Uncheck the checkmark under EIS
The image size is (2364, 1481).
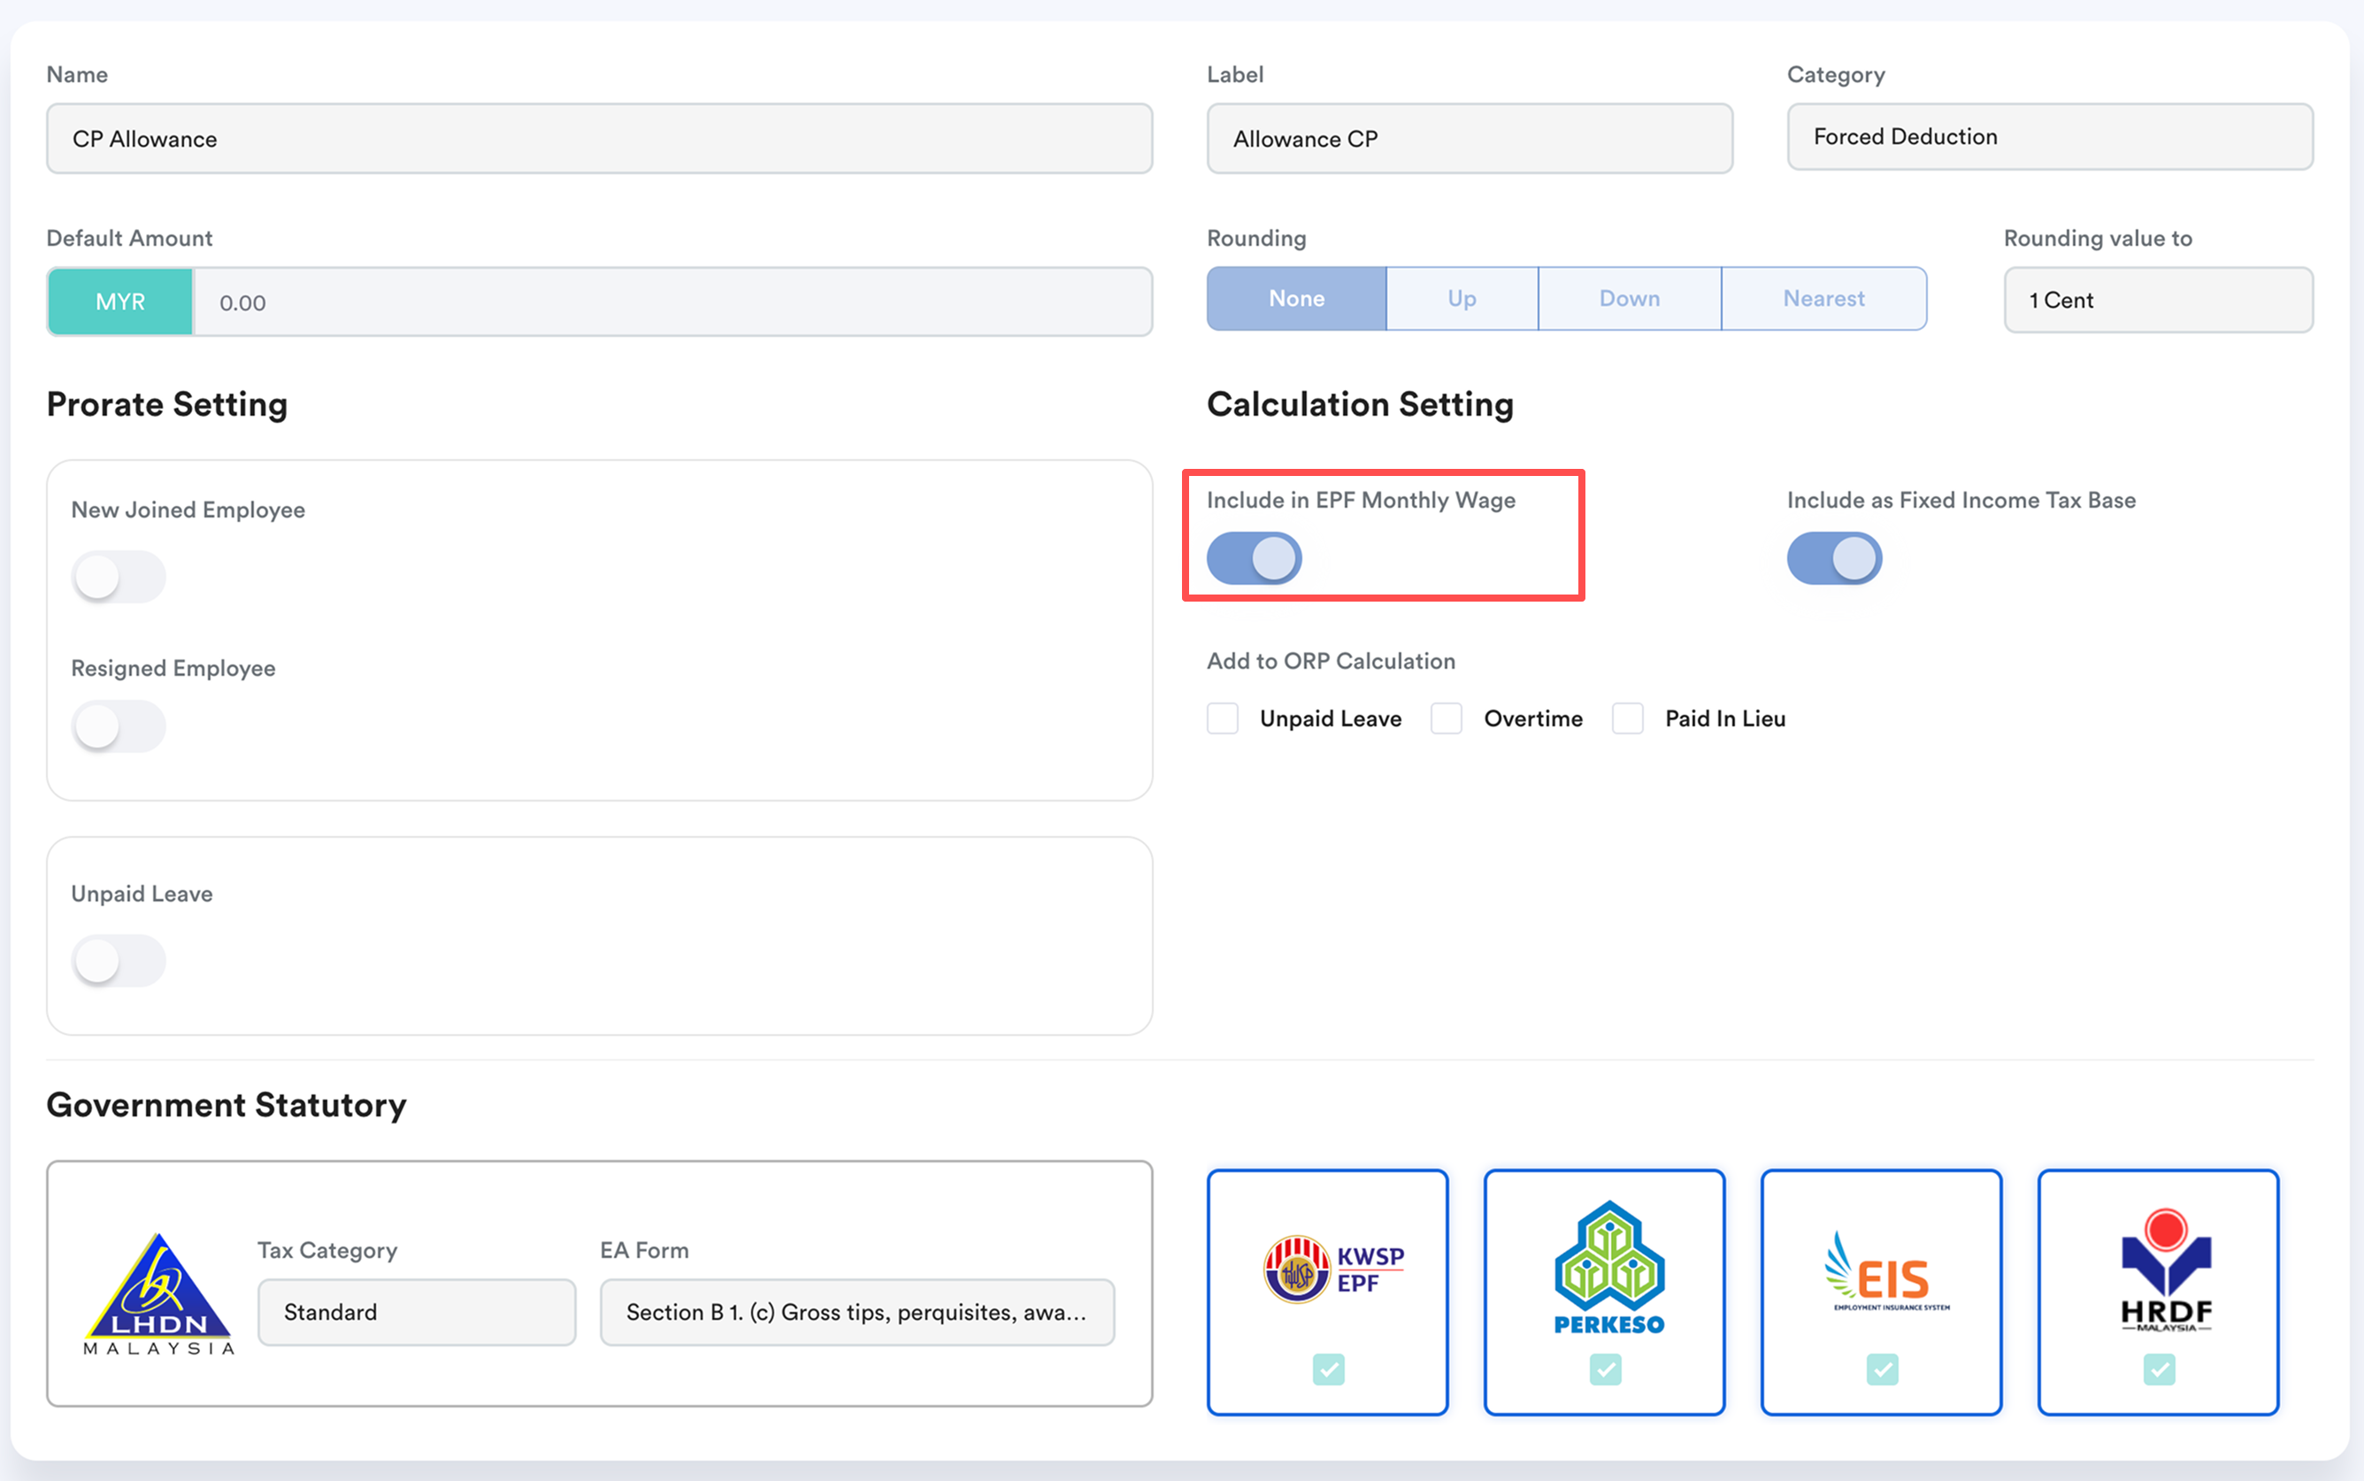(1881, 1369)
